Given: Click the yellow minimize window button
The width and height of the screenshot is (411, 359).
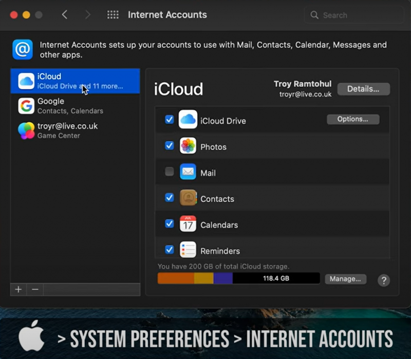Looking at the screenshot, I should (26, 15).
